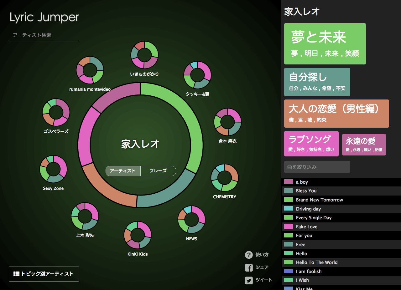Open the Sexy Zone artist donut chart
401x290 pixels.
pyautogui.click(x=53, y=169)
